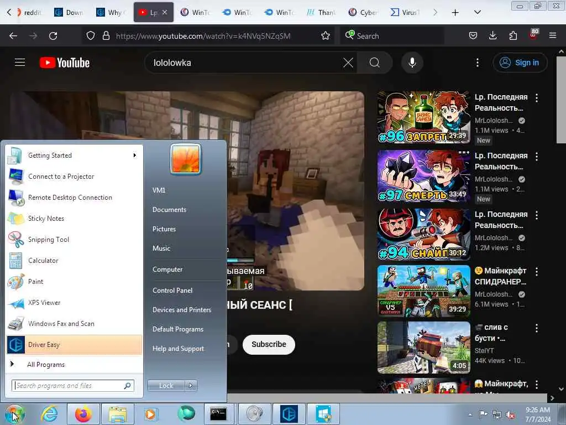Screen dimensions: 566x425
Task: Click the Search programs and files box
Action: [73, 386]
